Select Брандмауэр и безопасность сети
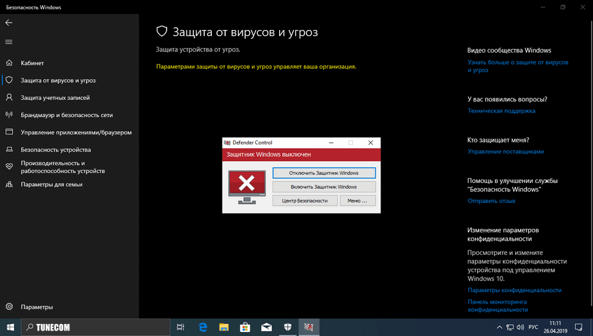The width and height of the screenshot is (593, 336). pyautogui.click(x=69, y=114)
